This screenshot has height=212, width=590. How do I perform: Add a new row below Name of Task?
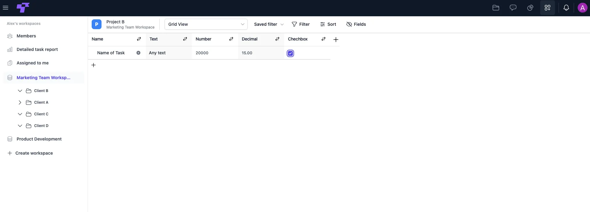point(94,65)
